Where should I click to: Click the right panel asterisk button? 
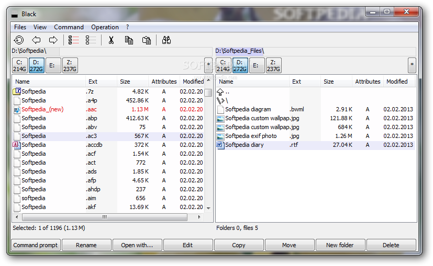tap(412, 65)
